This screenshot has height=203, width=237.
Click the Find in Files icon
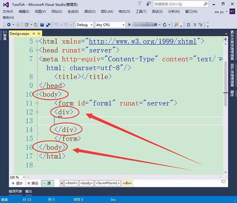(176, 24)
